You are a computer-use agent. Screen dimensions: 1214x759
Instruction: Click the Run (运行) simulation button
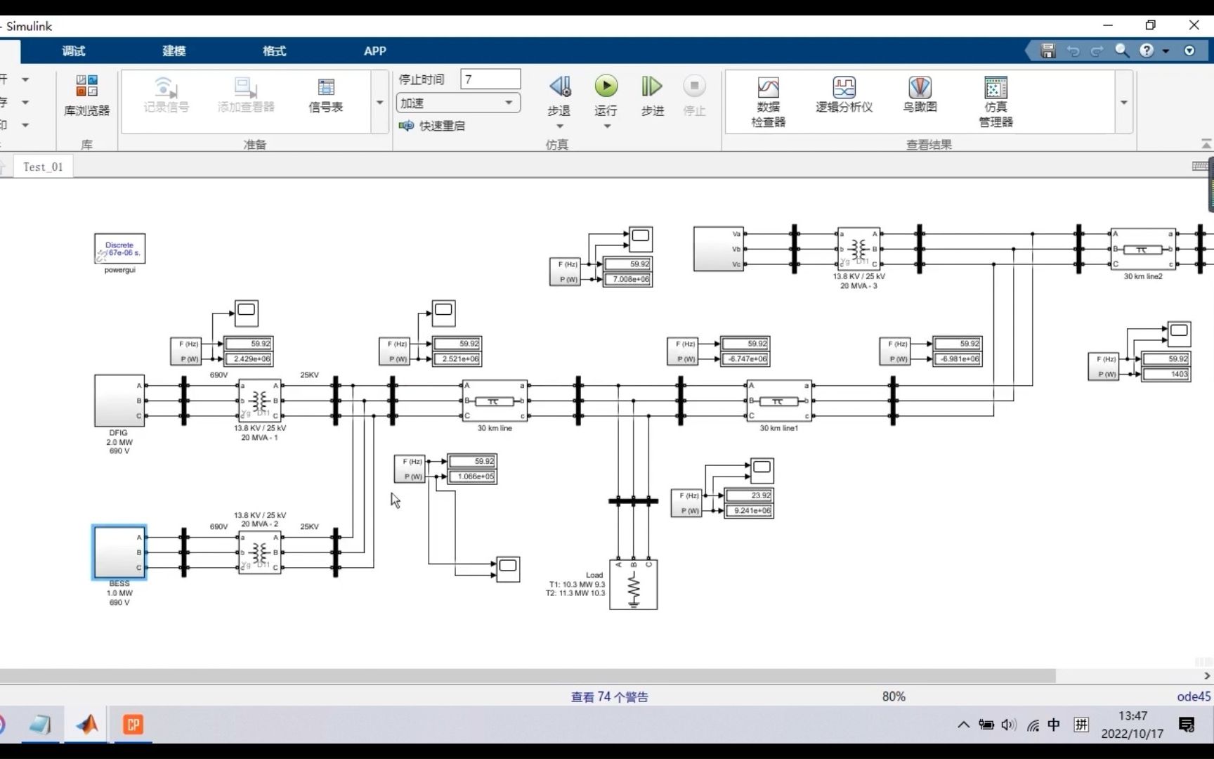click(x=606, y=86)
